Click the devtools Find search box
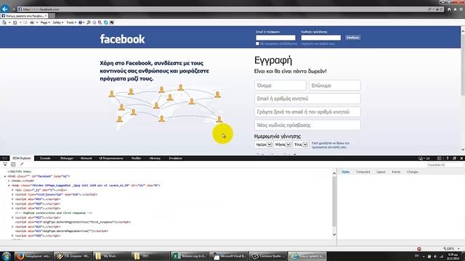This screenshot has width=465, height=261. pyautogui.click(x=445, y=165)
